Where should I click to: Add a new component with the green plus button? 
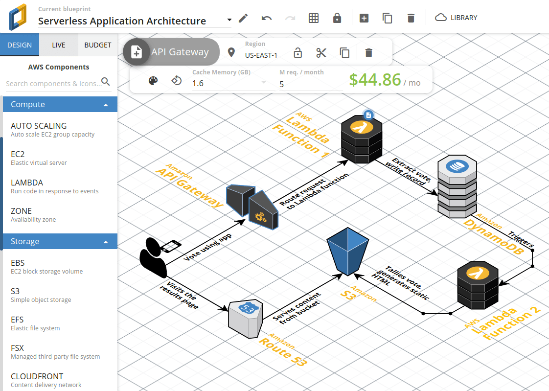pos(364,18)
